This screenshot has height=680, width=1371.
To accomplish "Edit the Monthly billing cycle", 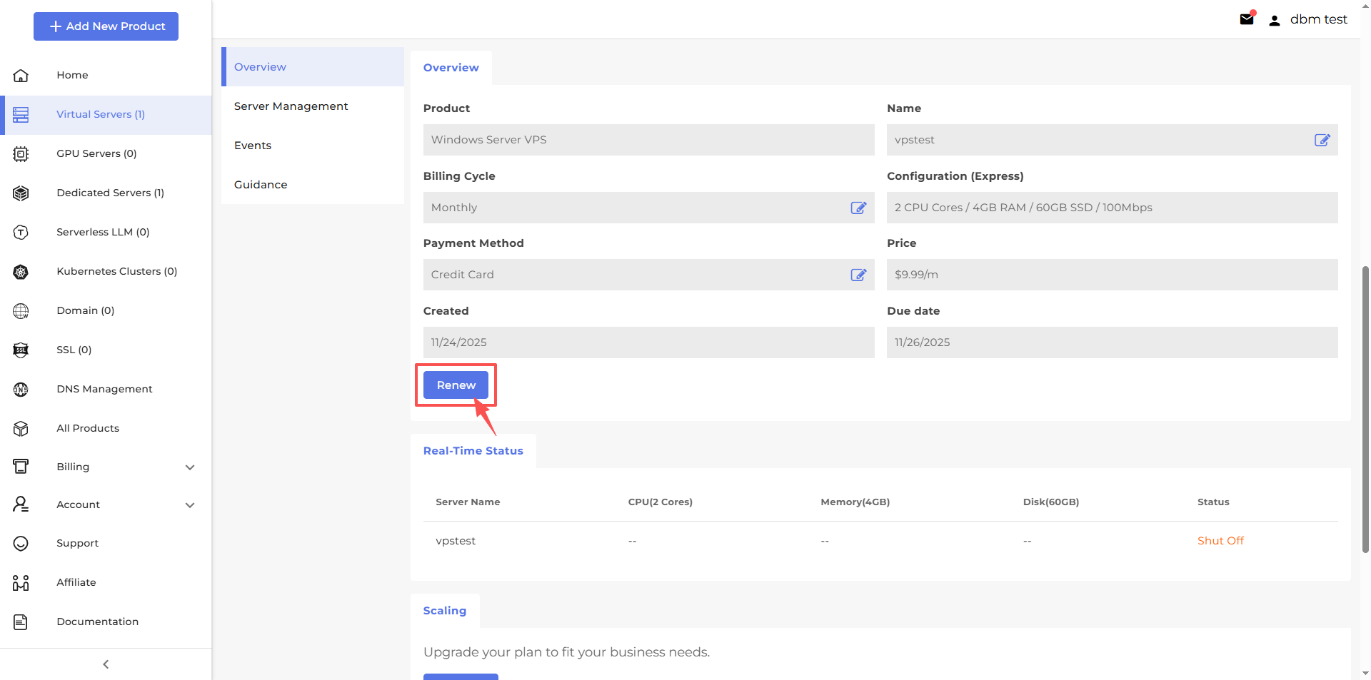I will (858, 208).
